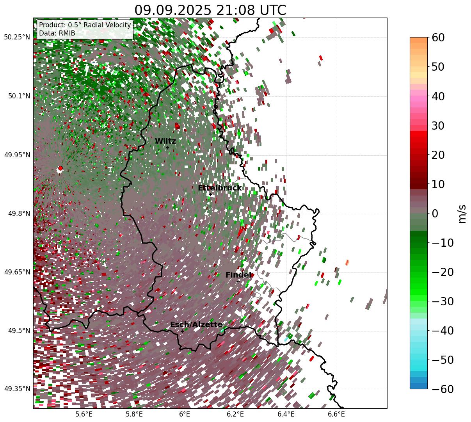
Task: Click the cross marker below Ettelbruck label
Action: click(210, 194)
